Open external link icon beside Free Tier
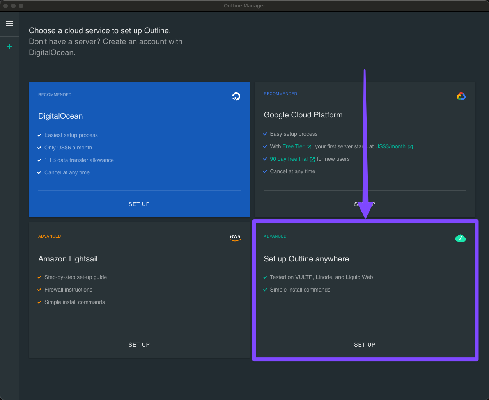Image resolution: width=489 pixels, height=400 pixels. click(x=309, y=147)
